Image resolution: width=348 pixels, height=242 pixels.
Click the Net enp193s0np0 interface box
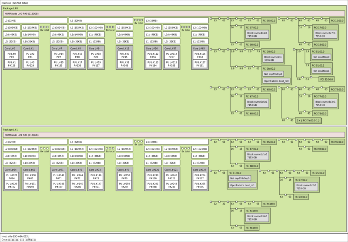tap(240, 178)
